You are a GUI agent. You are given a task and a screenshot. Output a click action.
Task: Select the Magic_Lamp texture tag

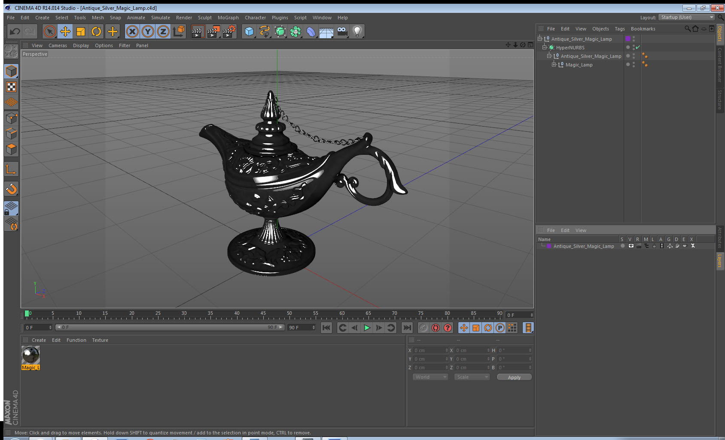pyautogui.click(x=644, y=64)
